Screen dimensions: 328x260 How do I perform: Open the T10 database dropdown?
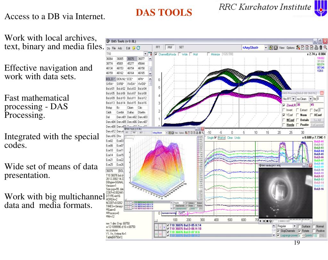pos(145,54)
